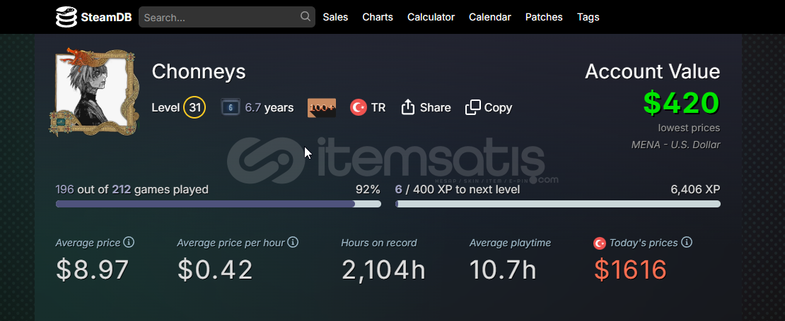Click the 2,104h hours on record value

383,269
